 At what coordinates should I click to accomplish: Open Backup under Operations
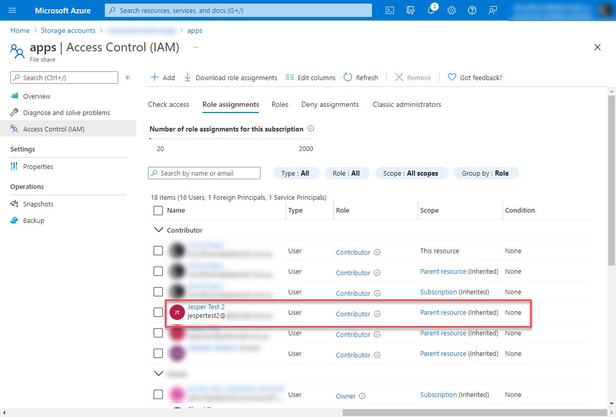(x=33, y=220)
